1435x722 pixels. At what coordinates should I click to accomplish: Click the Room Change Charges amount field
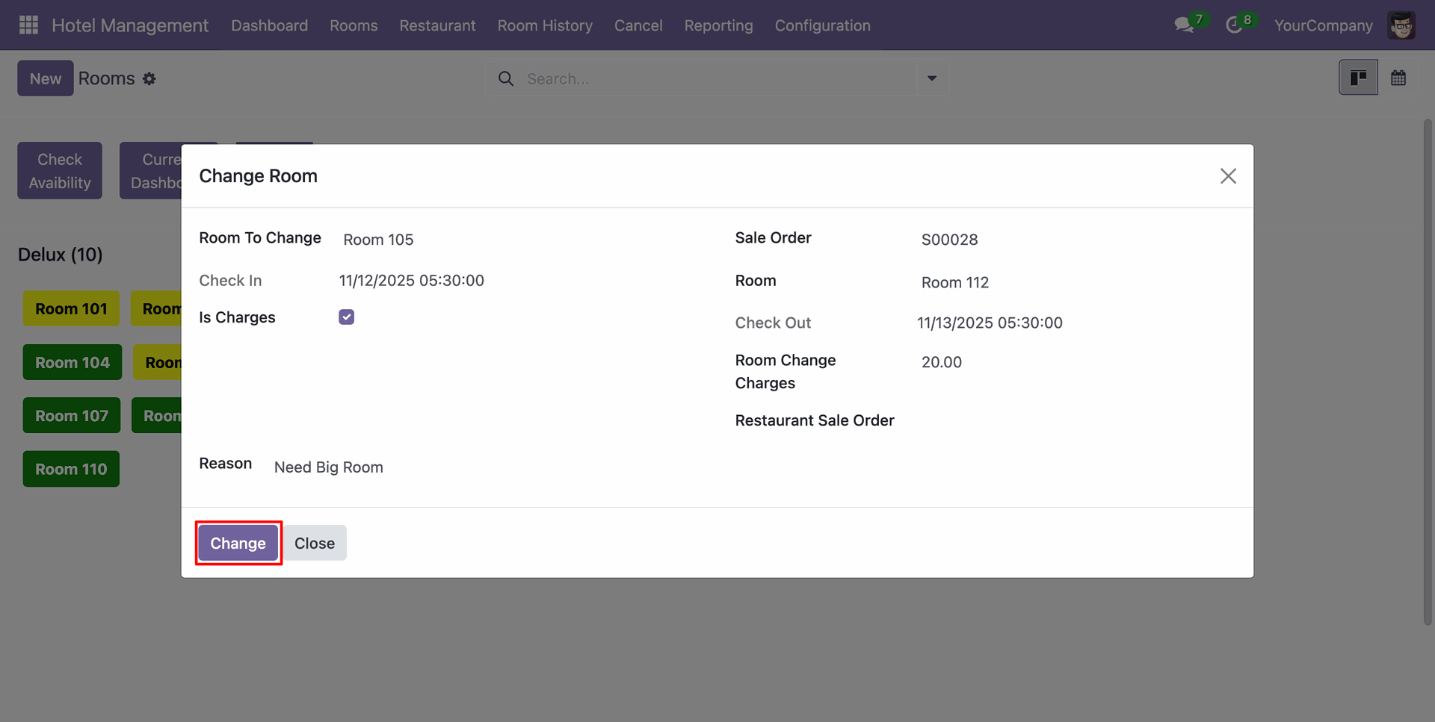(1069, 362)
